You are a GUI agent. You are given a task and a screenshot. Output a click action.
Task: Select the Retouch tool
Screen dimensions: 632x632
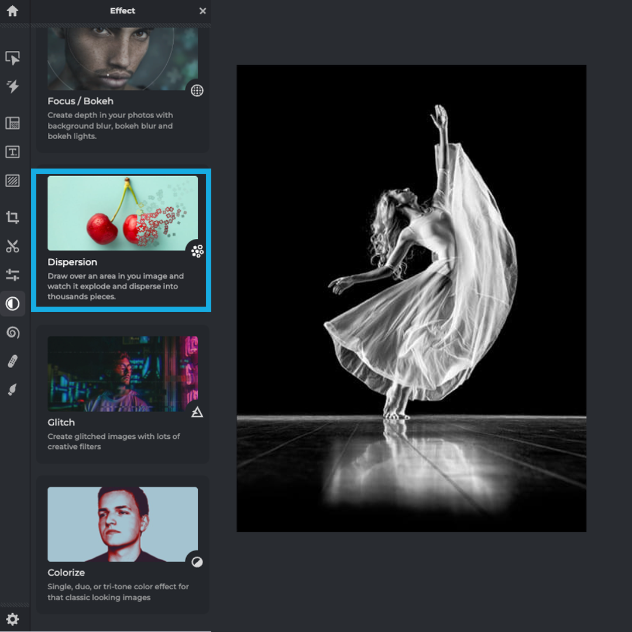coord(13,360)
